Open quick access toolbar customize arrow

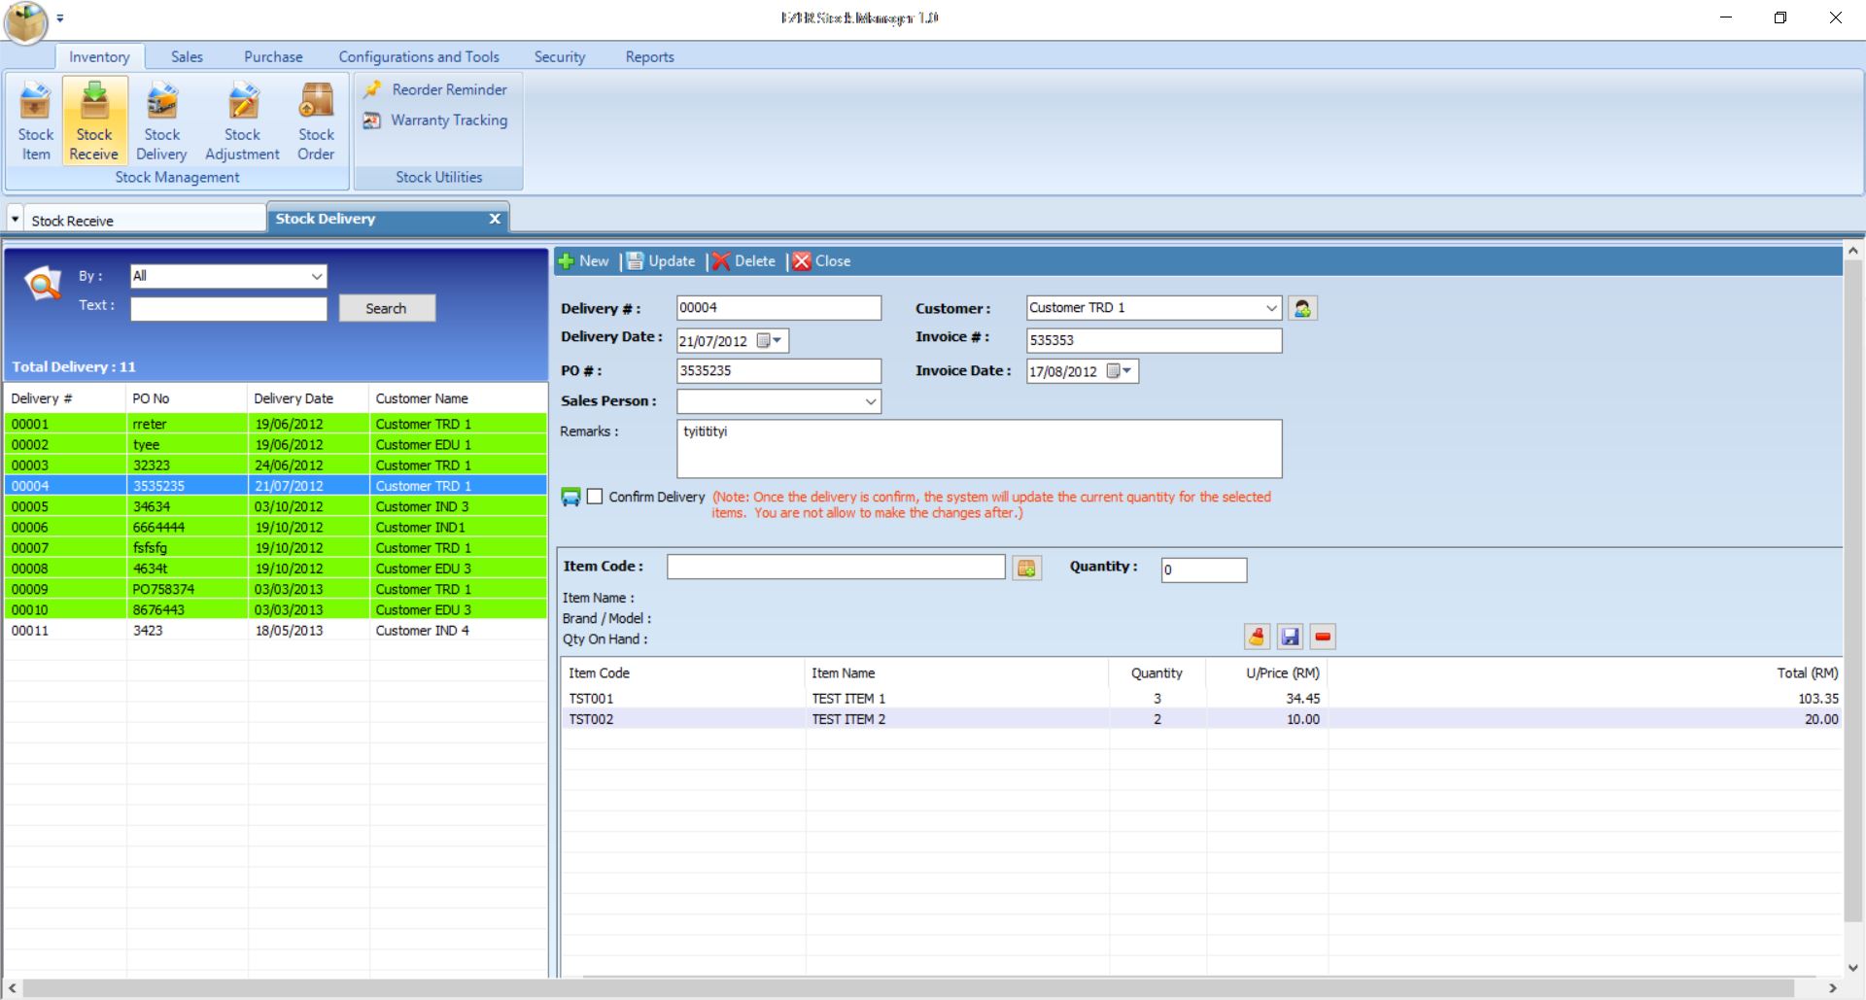point(60,18)
